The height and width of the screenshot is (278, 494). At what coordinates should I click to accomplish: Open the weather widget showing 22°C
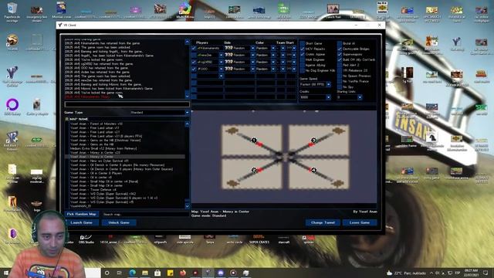(x=407, y=273)
